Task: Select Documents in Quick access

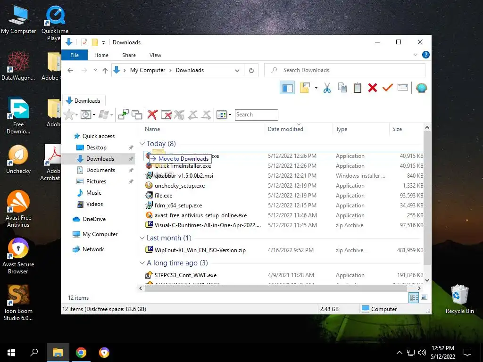Action: click(x=101, y=170)
